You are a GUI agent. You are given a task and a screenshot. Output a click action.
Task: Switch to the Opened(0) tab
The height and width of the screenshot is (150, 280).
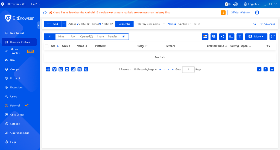pyautogui.click(x=87, y=36)
